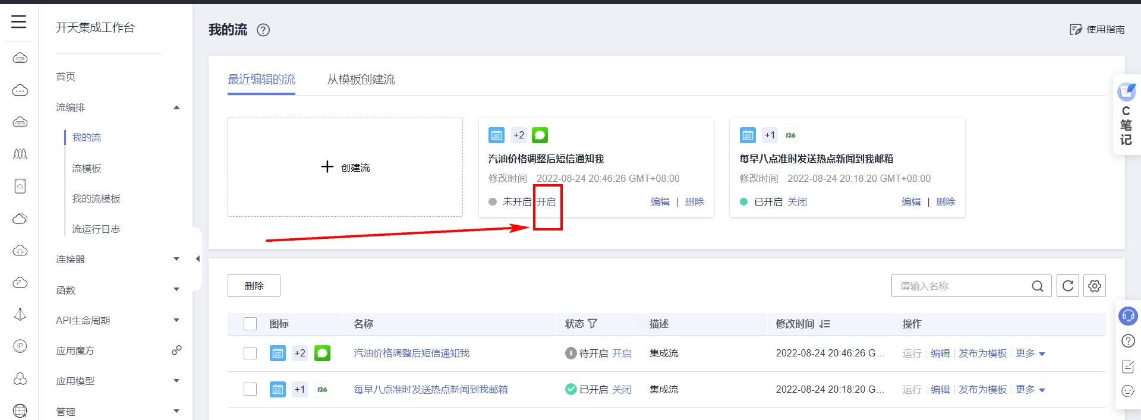Click 关闭 on the 每早八点 card
1141x420 pixels.
[798, 202]
